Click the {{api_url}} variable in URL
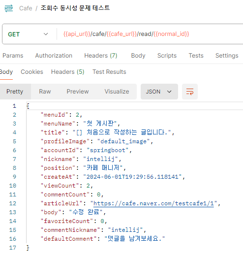Image resolution: width=243 pixels, height=256 pixels. [x=77, y=34]
